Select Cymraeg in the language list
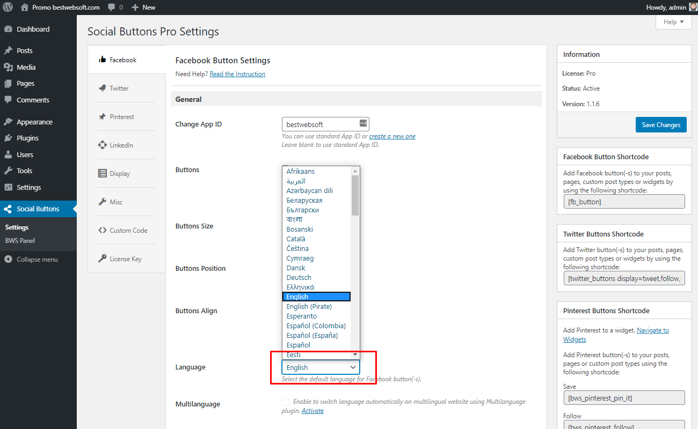 coord(317,258)
